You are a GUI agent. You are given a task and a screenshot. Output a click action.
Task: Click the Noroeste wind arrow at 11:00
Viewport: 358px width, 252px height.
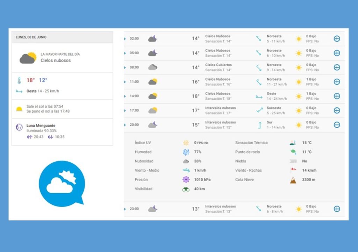pos(259,82)
